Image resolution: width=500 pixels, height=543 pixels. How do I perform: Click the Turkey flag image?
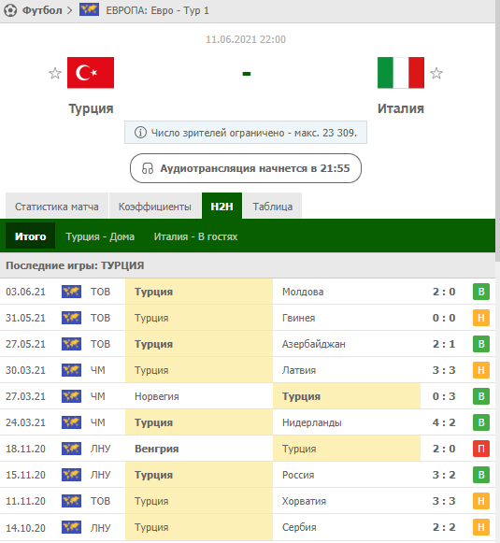[91, 73]
